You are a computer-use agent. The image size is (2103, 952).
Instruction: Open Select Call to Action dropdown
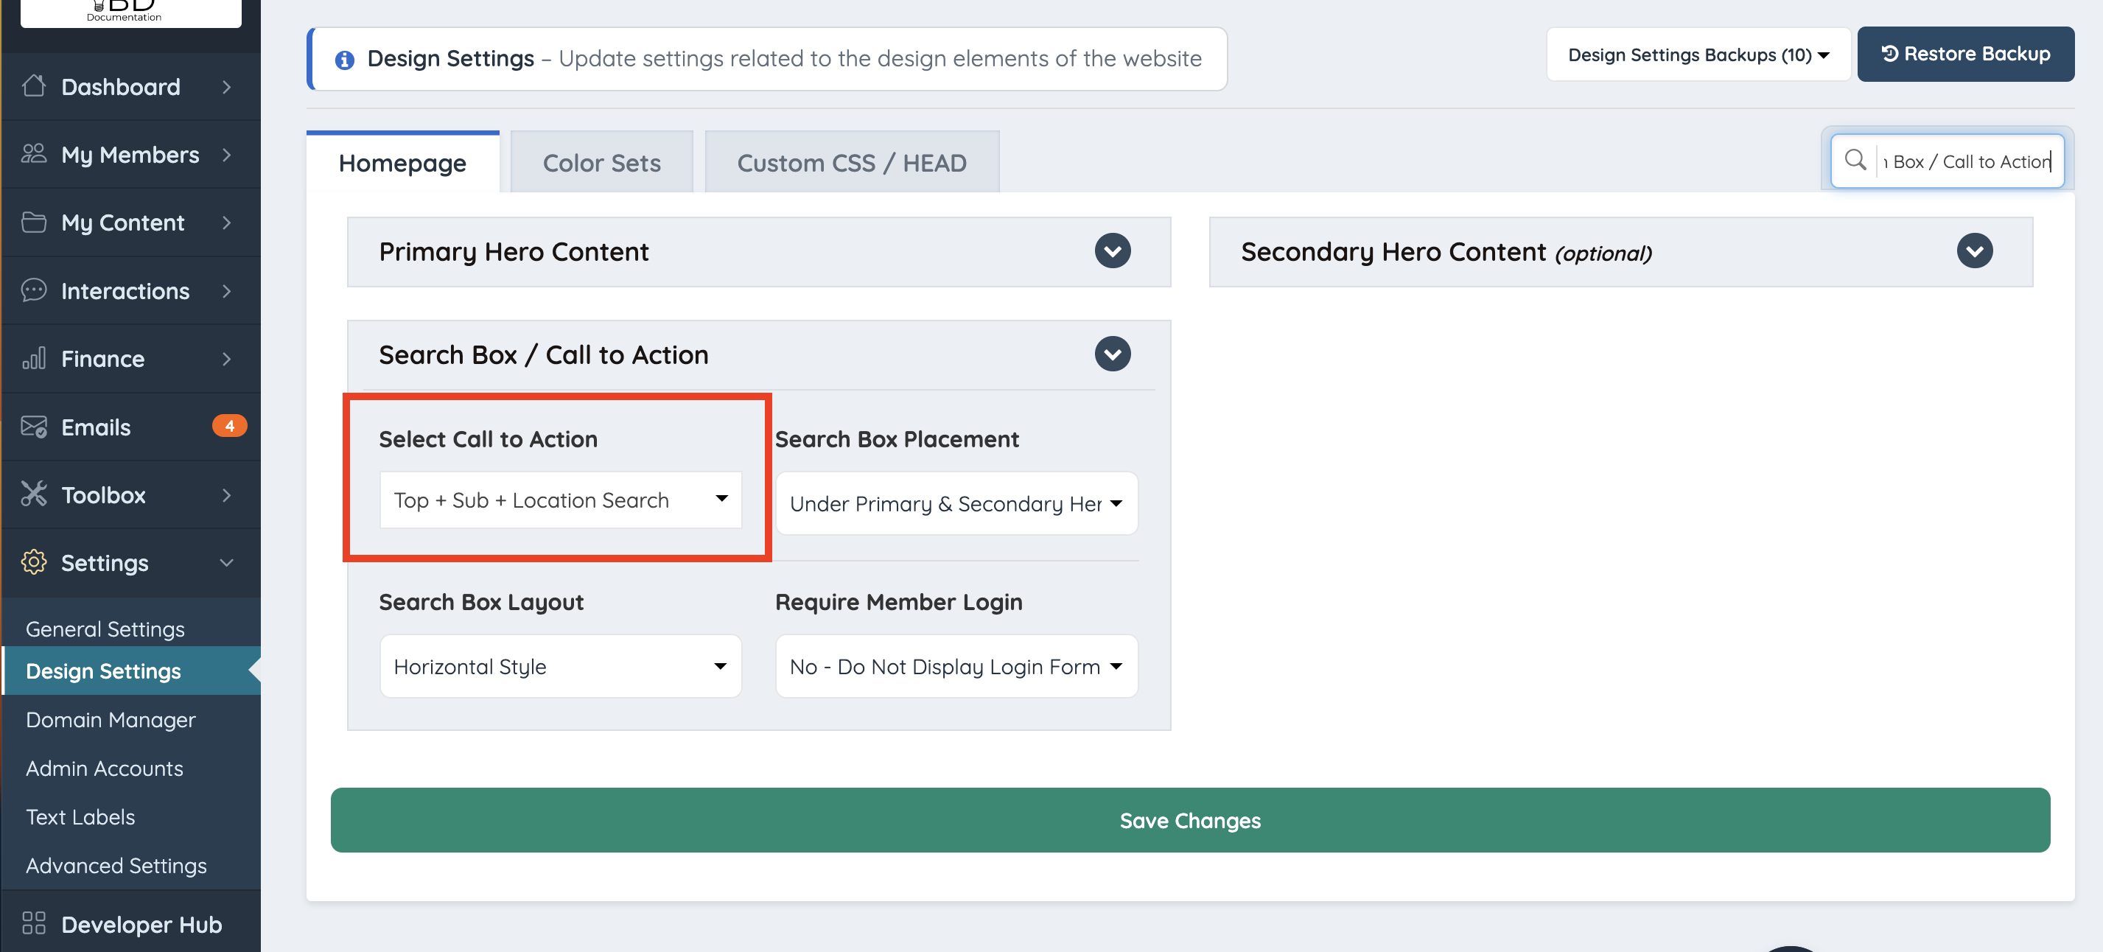[x=560, y=500]
